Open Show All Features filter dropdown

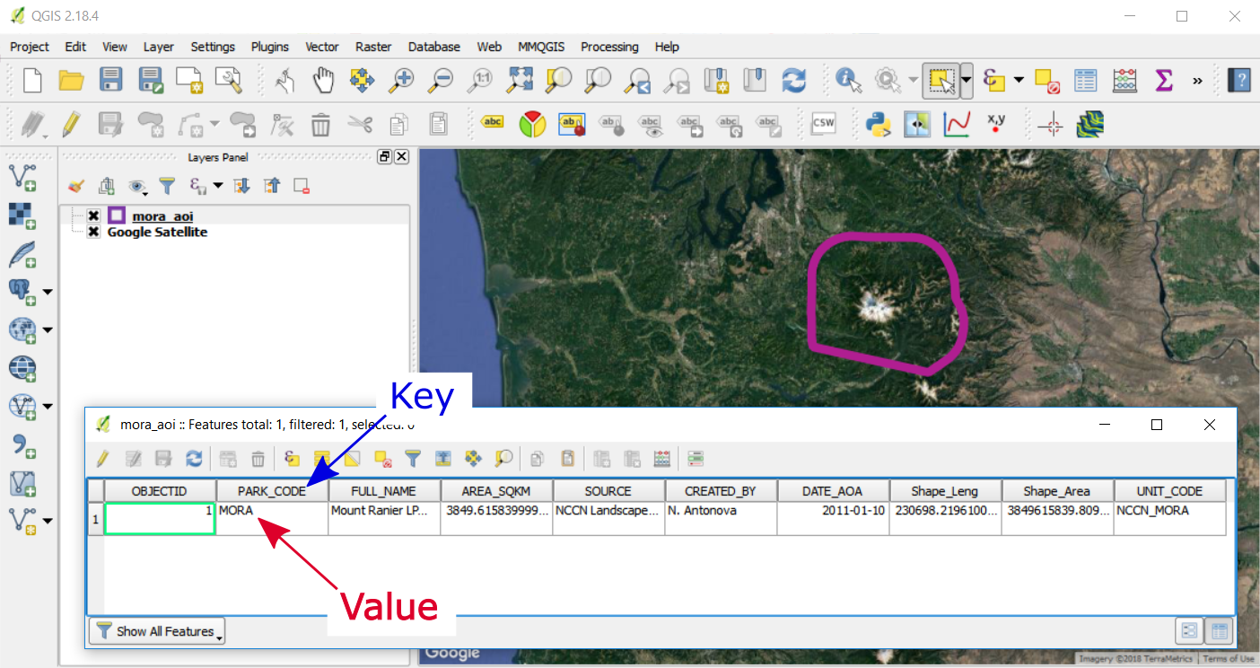tap(157, 631)
